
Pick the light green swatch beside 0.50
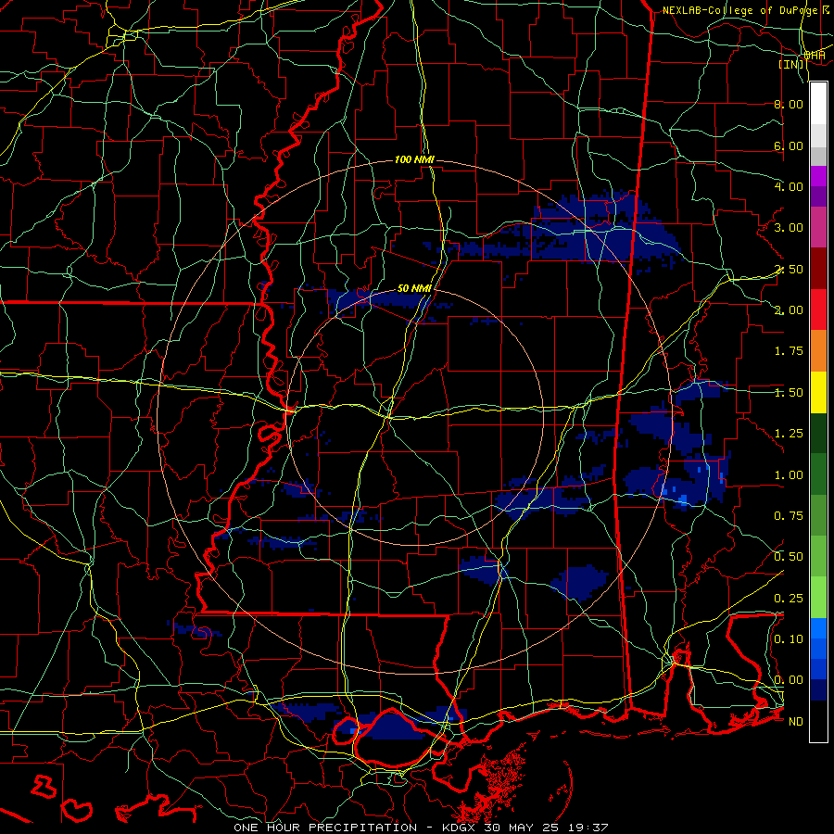point(818,557)
